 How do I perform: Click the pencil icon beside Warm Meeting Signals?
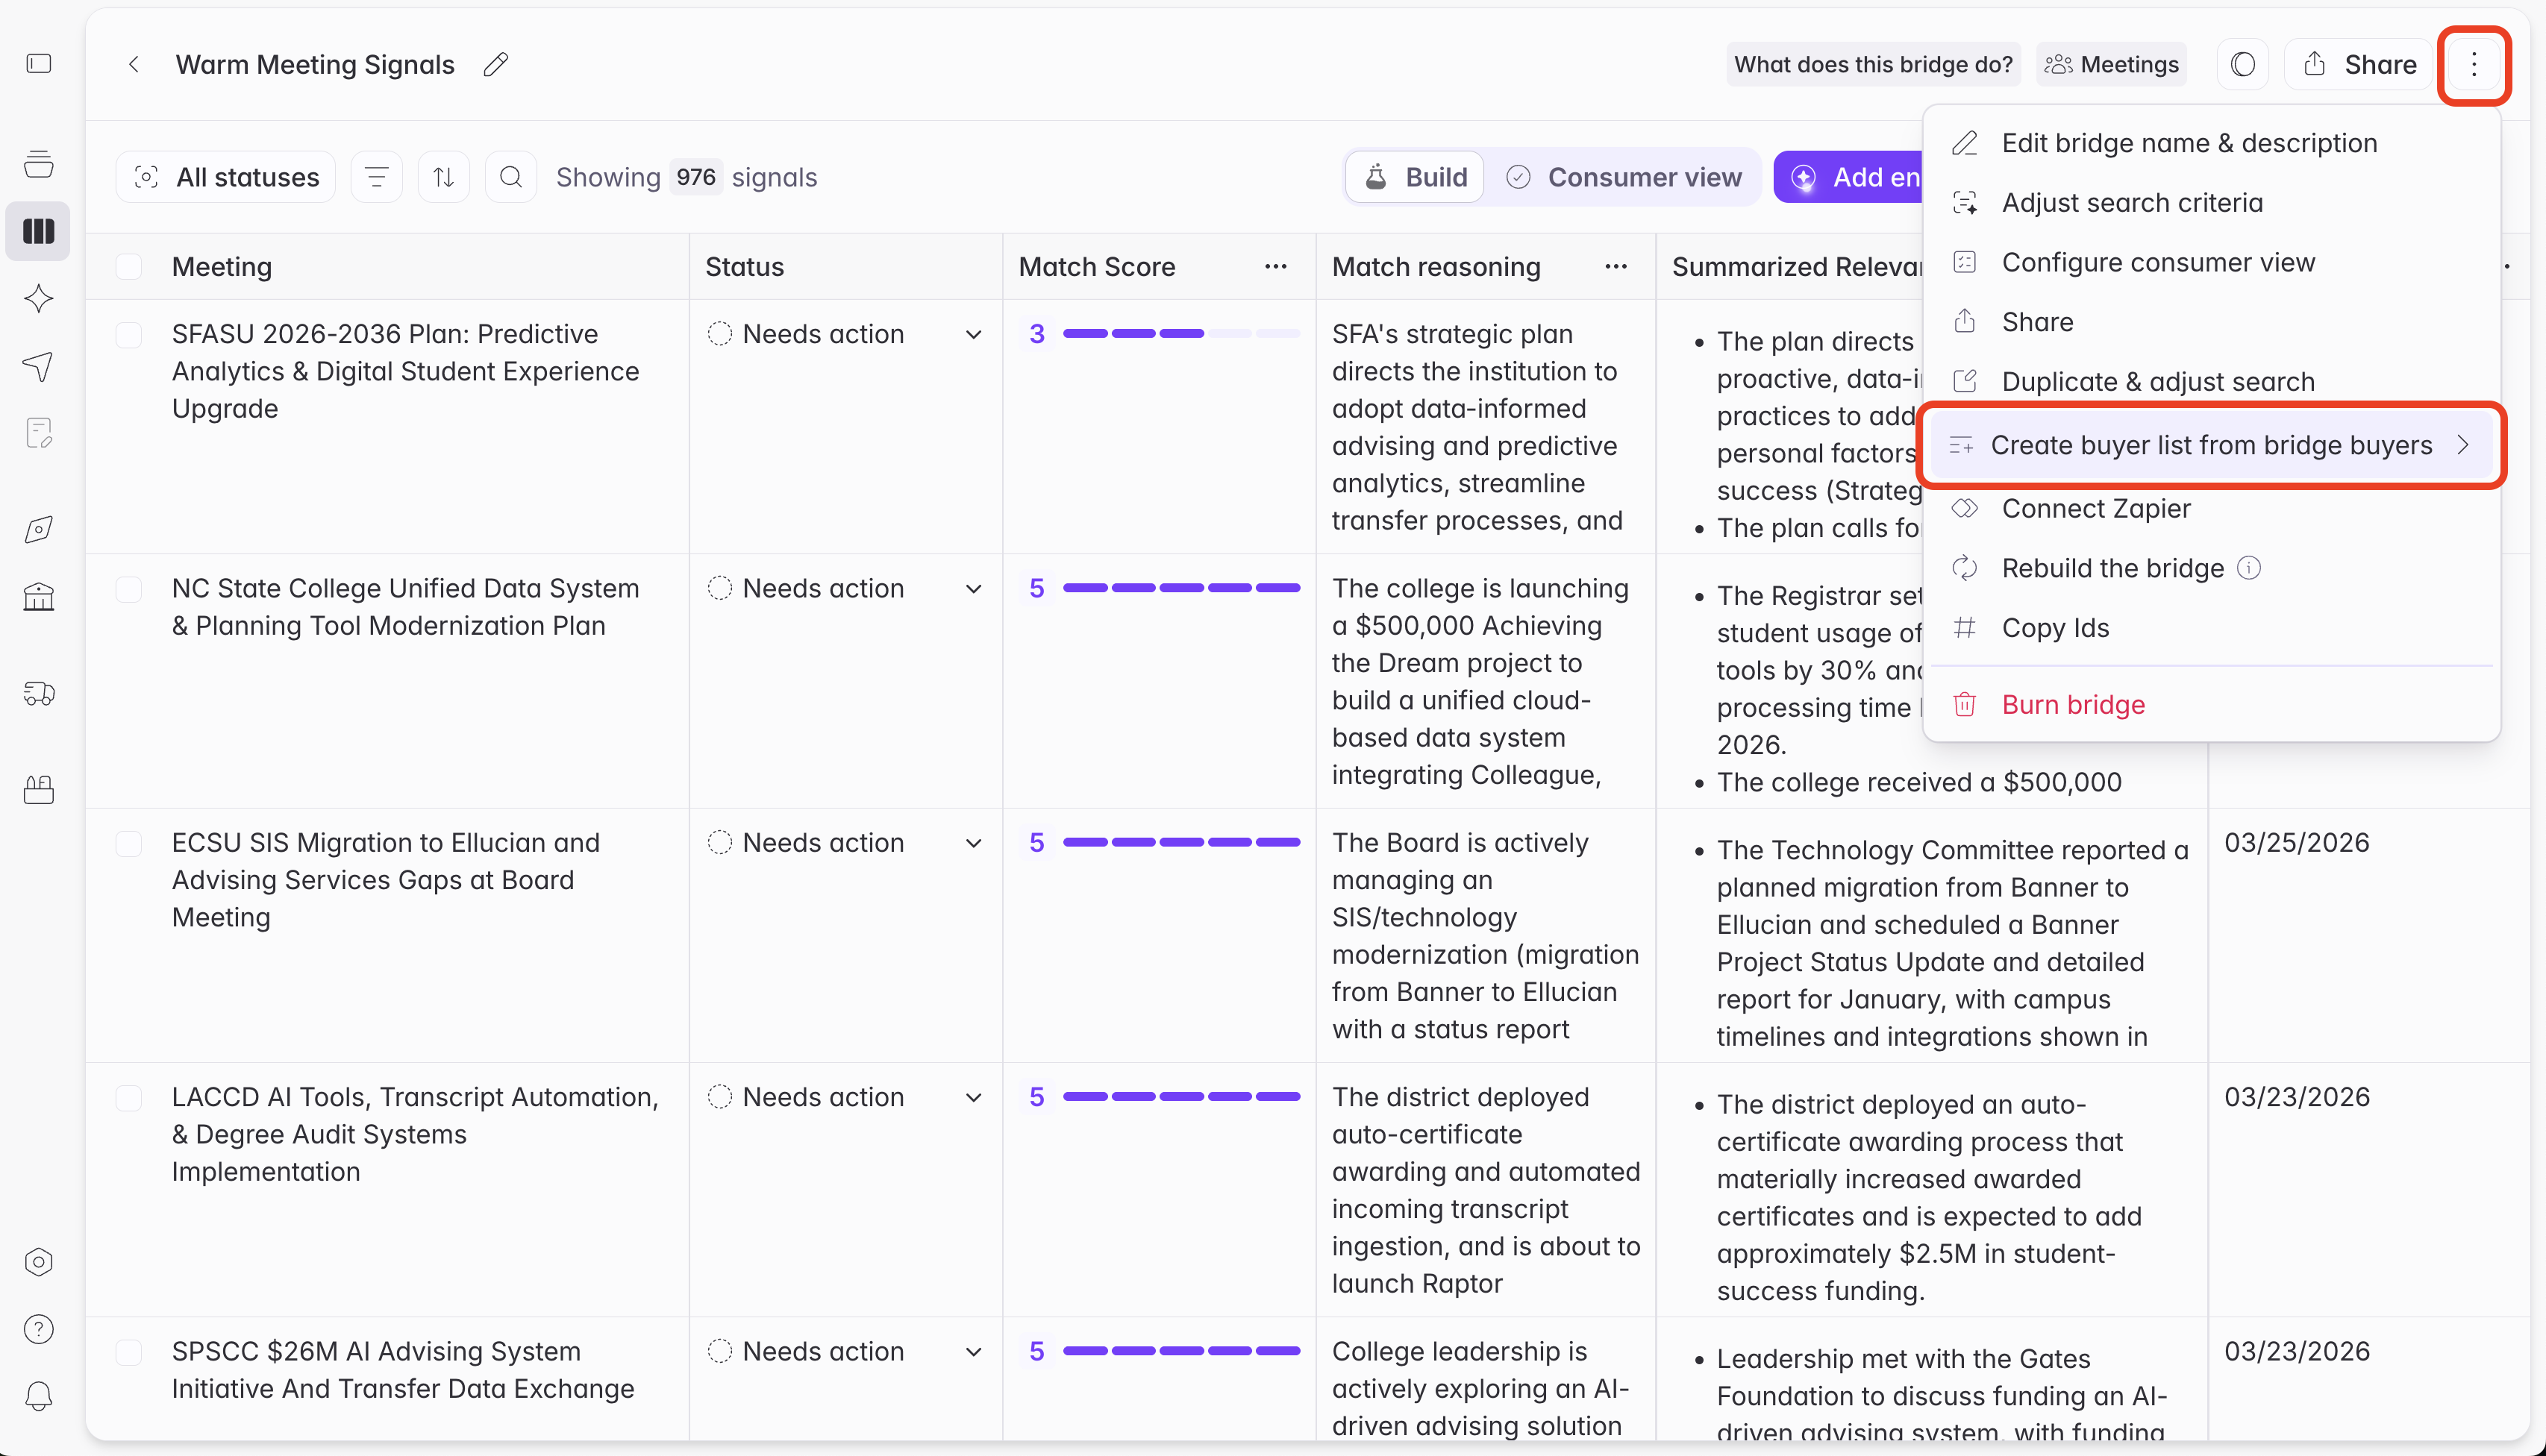coord(496,64)
